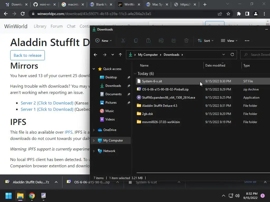Screen dimensions: 270x202
Task: Open Chrome extensions puzzle icon
Action: pyautogui.click(x=239, y=14)
